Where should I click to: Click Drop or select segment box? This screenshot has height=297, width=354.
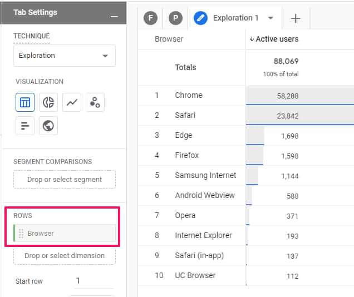point(65,180)
